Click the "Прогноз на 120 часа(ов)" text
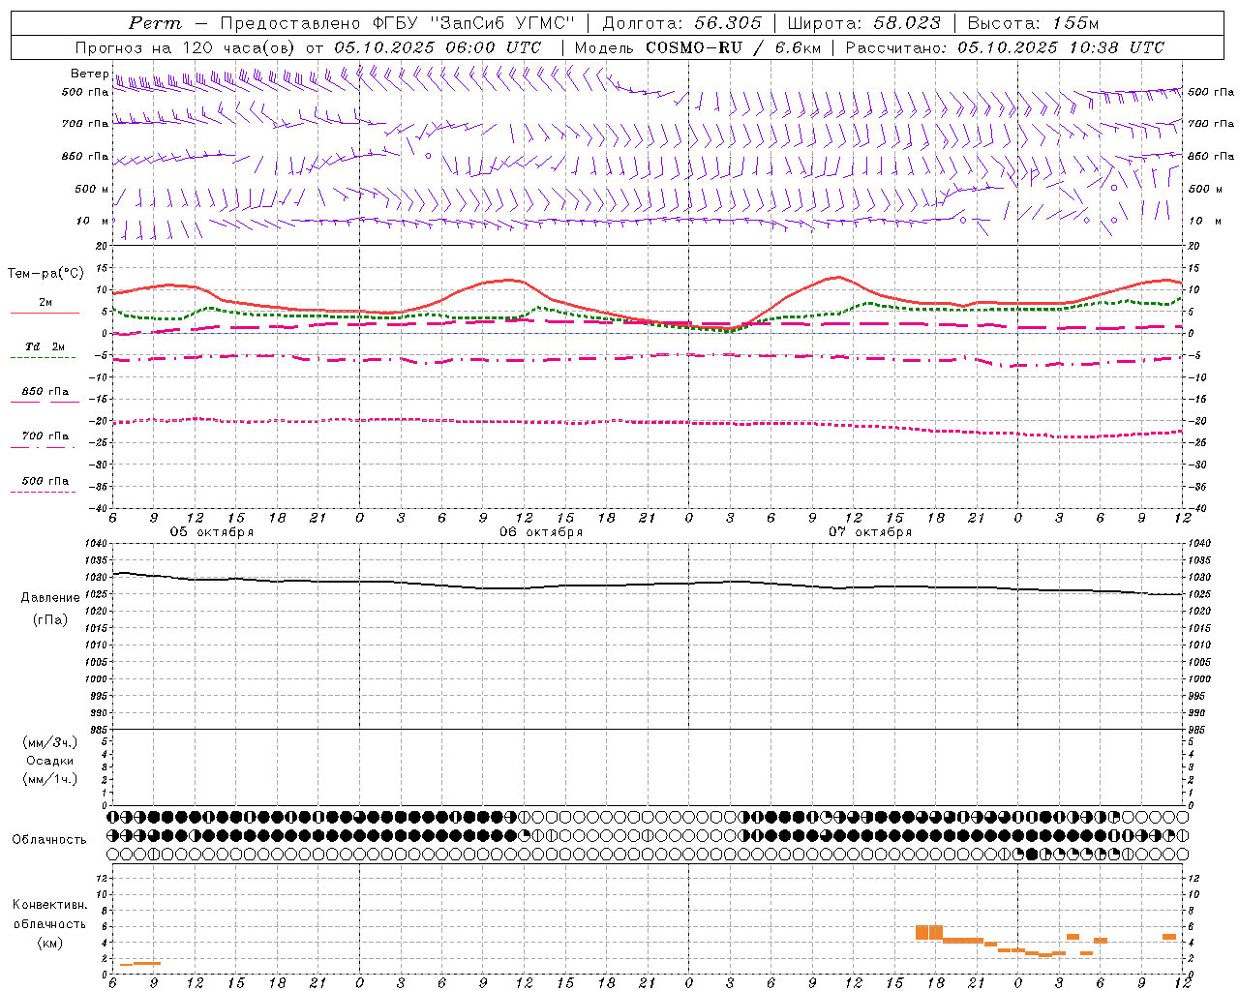Viewport: 1239px width, 991px height. [186, 47]
